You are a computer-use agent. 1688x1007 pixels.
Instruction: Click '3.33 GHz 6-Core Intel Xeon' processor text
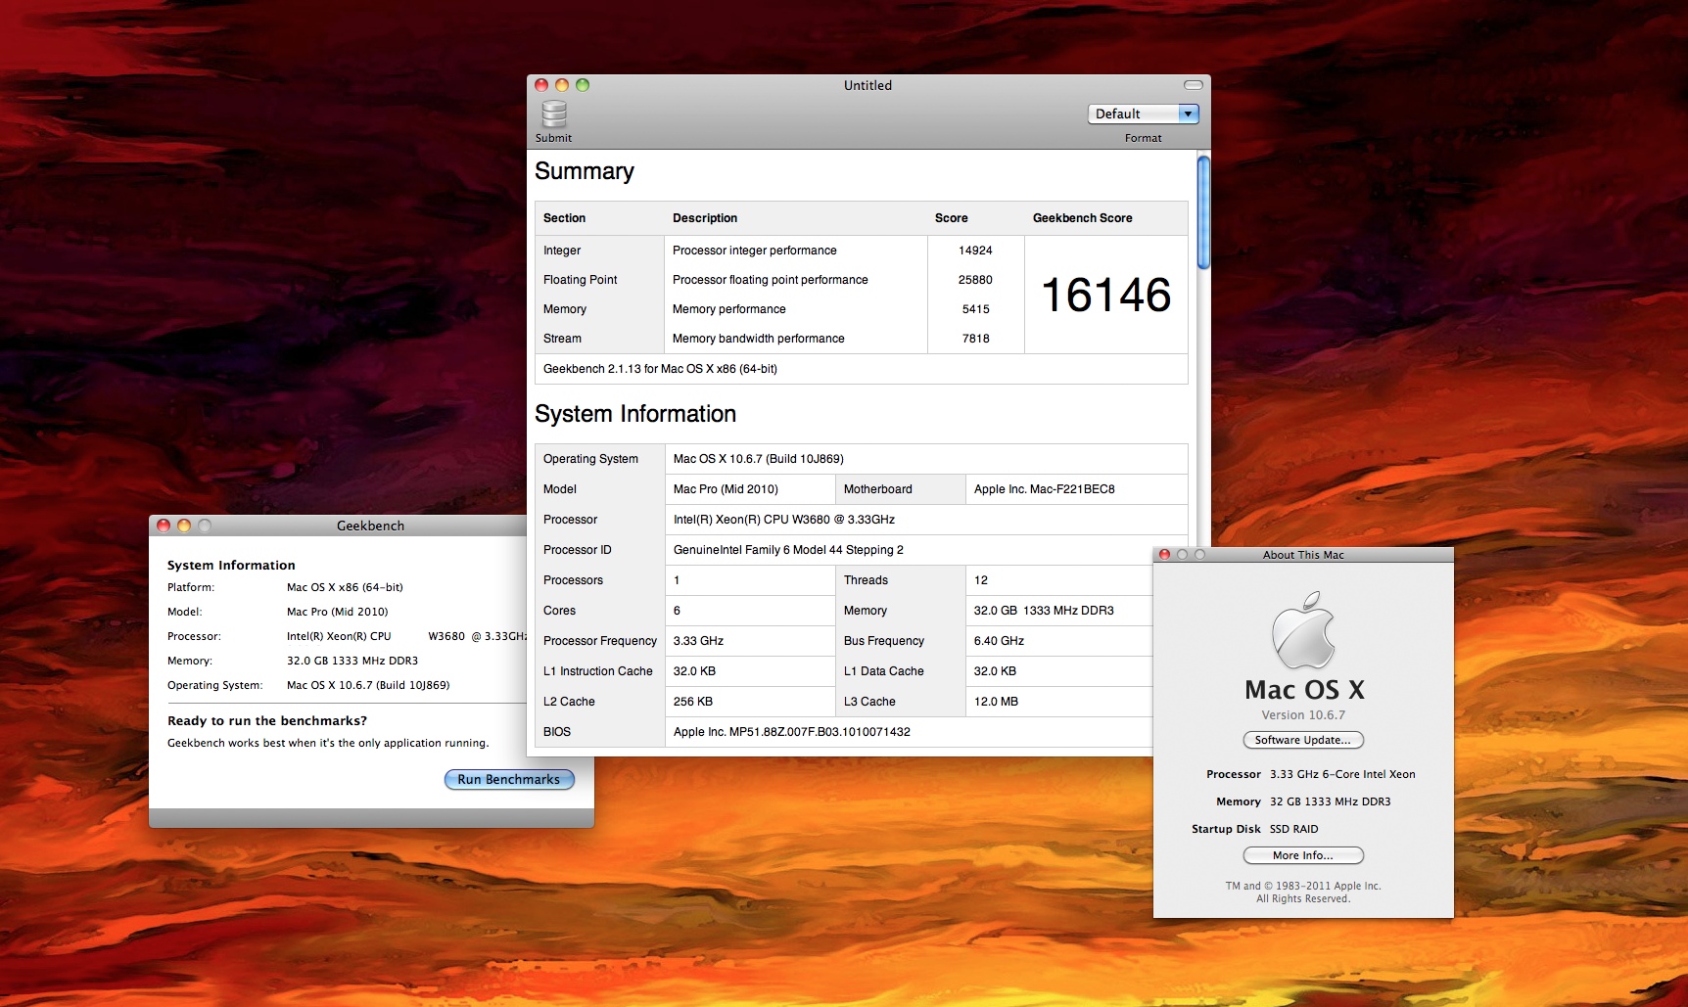tap(1342, 774)
